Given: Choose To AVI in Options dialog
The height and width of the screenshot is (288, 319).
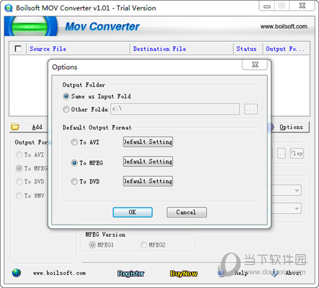Looking at the screenshot, I should 74,142.
